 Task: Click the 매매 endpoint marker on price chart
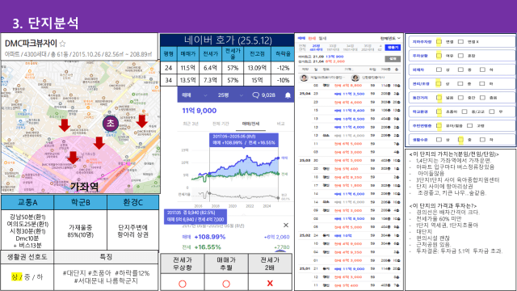click(x=278, y=158)
